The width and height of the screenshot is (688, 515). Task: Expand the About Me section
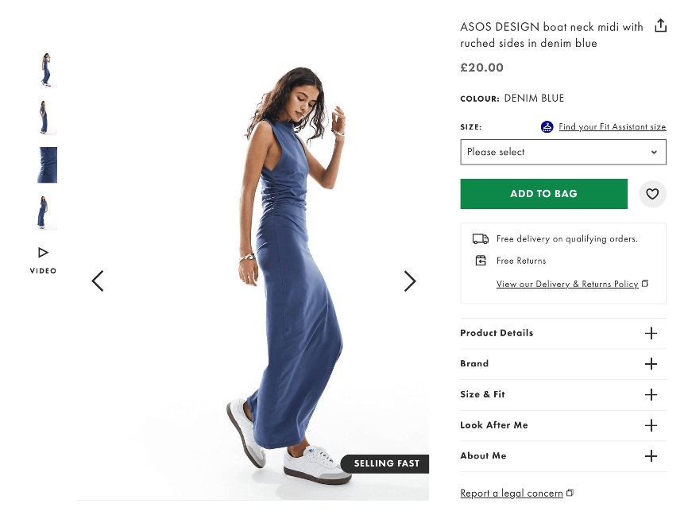tap(651, 456)
